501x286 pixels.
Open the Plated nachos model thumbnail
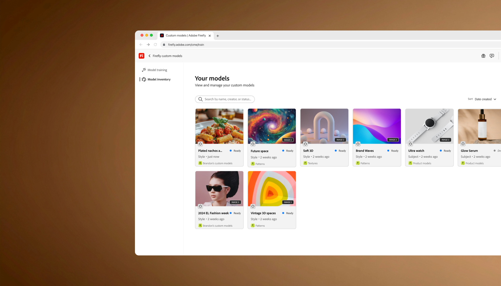click(219, 126)
